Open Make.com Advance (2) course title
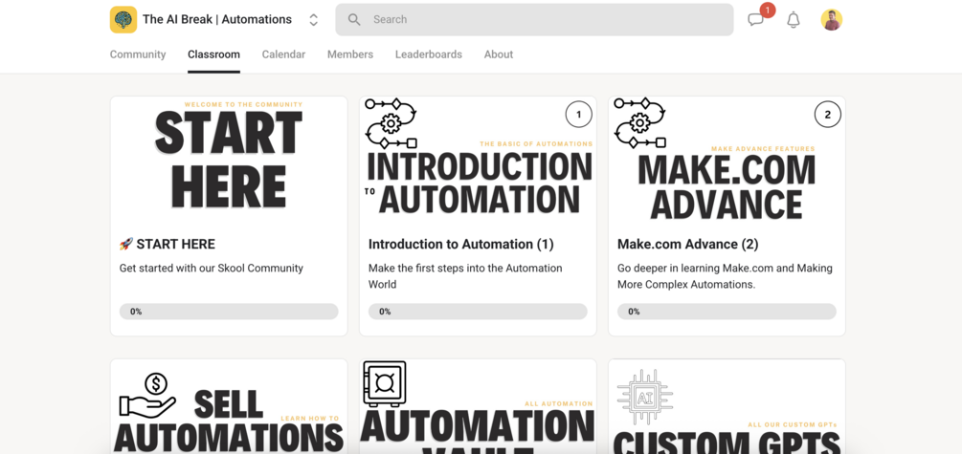Viewport: 962px width, 454px height. coord(687,244)
